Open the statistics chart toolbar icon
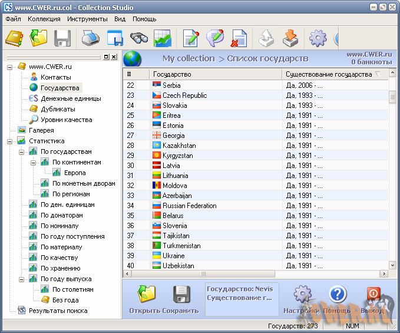Screen dimensions: 400x333 coord(162,38)
